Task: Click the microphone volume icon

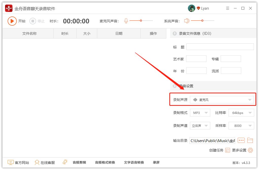Action: pos(126,21)
